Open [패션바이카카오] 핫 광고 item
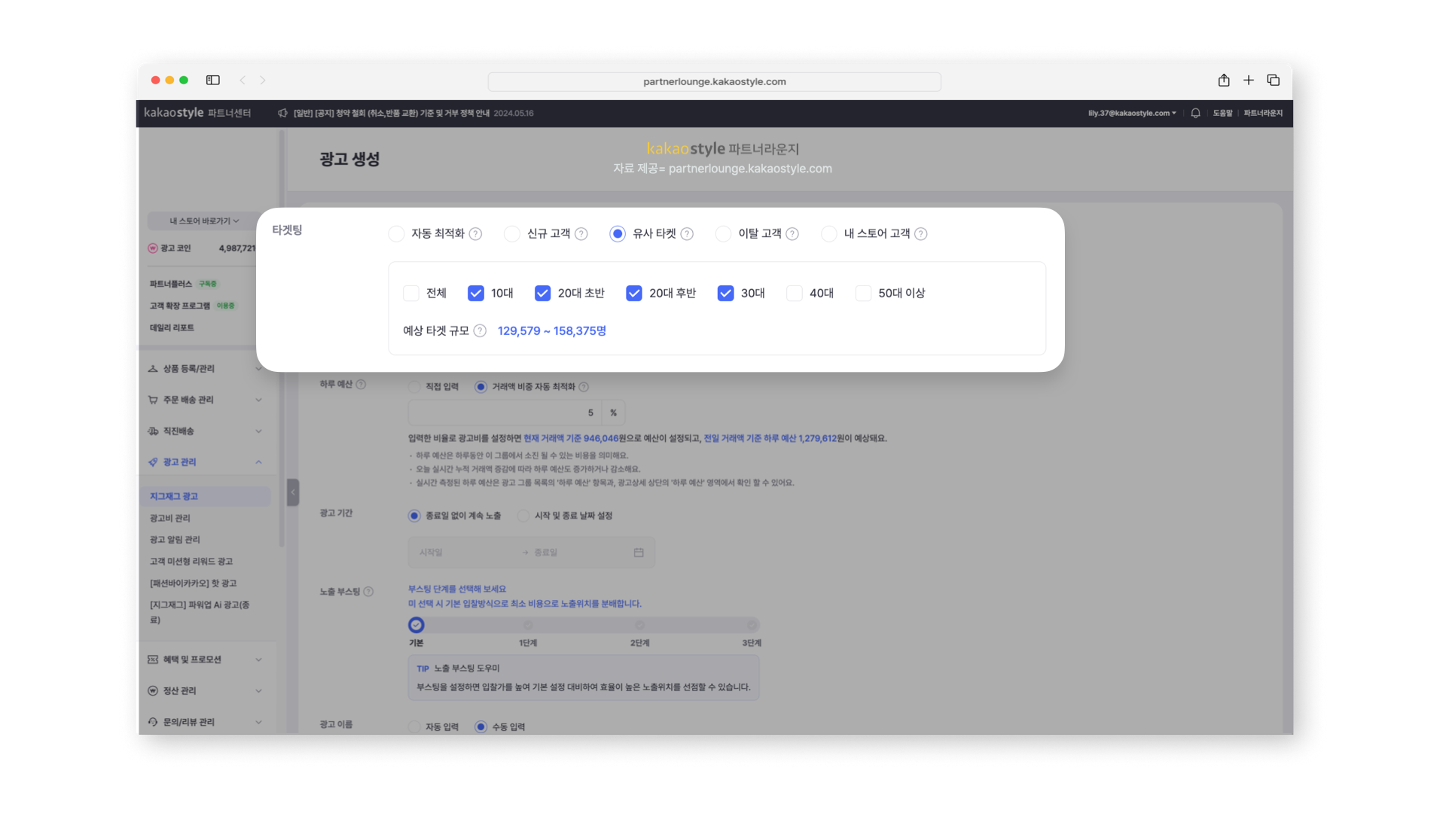The height and width of the screenshot is (813, 1446). pos(193,583)
